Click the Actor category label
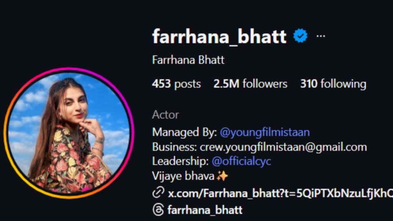Screen dimensions: 393x221 (x=165, y=115)
